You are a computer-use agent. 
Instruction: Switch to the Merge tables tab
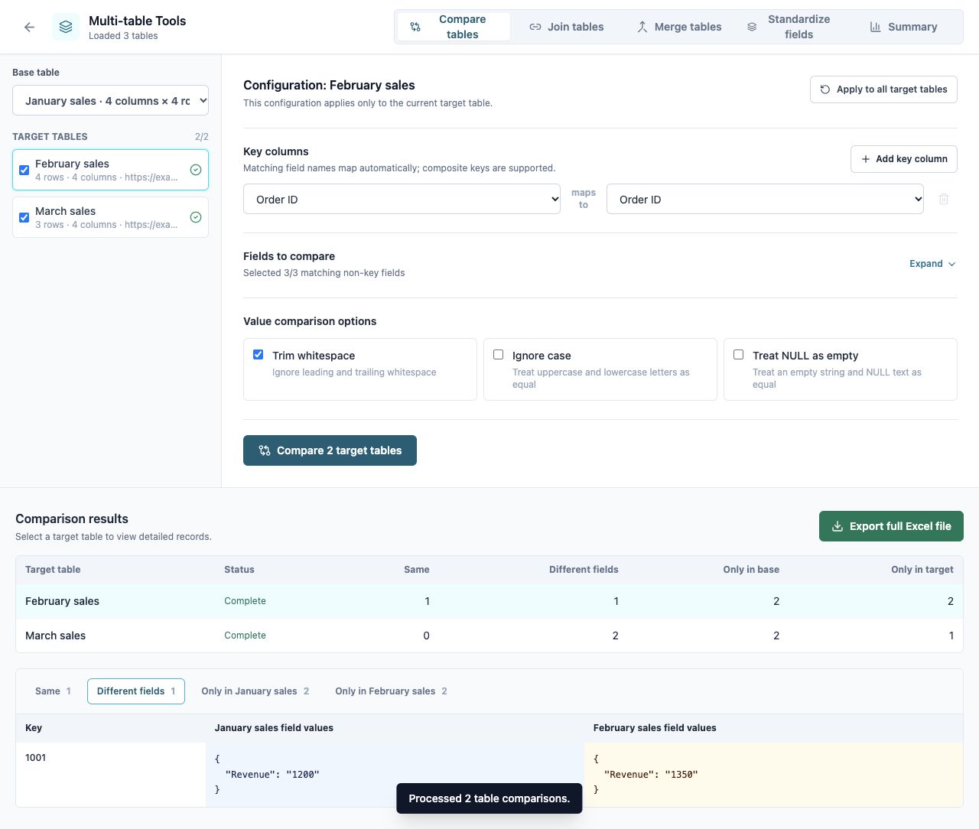(x=678, y=27)
